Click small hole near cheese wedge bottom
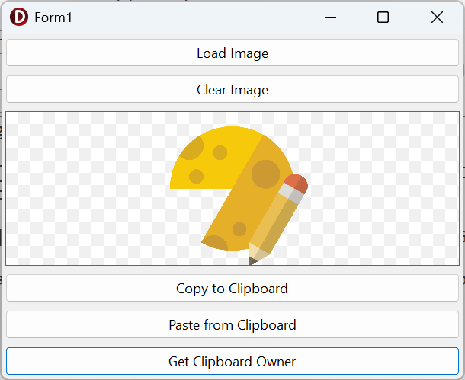Image resolution: width=465 pixels, height=380 pixels. point(239,229)
